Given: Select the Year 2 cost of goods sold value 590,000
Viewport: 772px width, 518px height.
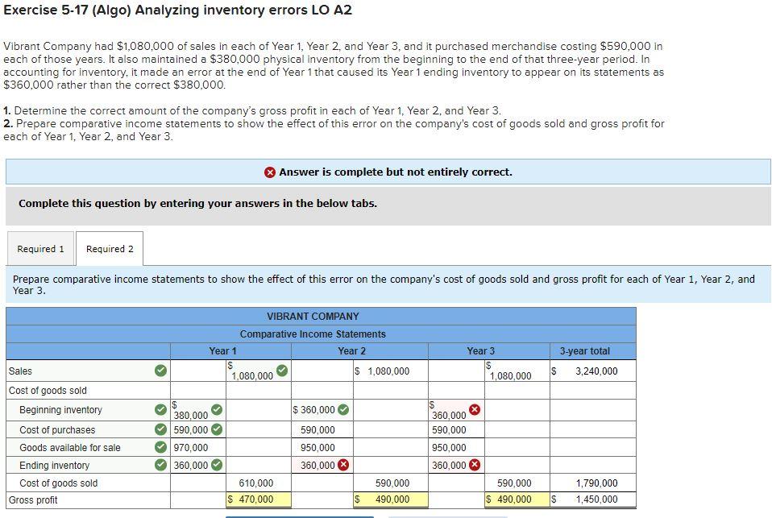Looking at the screenshot, I should tap(392, 483).
